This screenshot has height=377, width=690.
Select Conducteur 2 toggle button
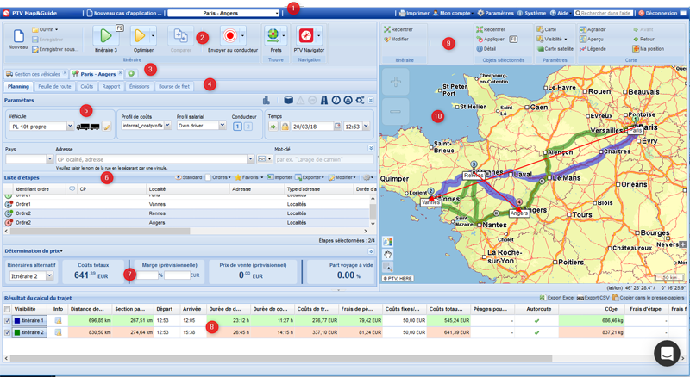[x=248, y=127]
